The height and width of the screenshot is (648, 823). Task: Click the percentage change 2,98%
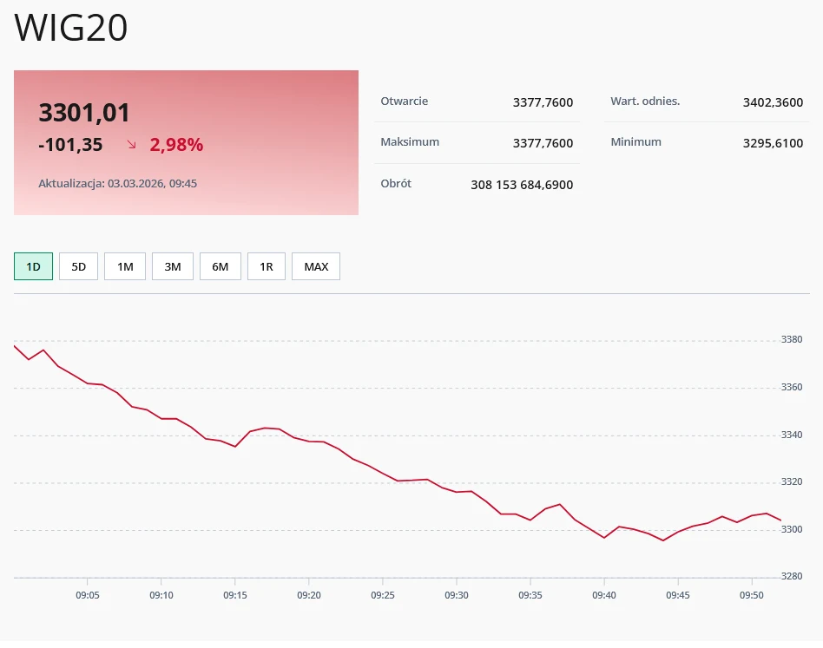[x=176, y=145]
